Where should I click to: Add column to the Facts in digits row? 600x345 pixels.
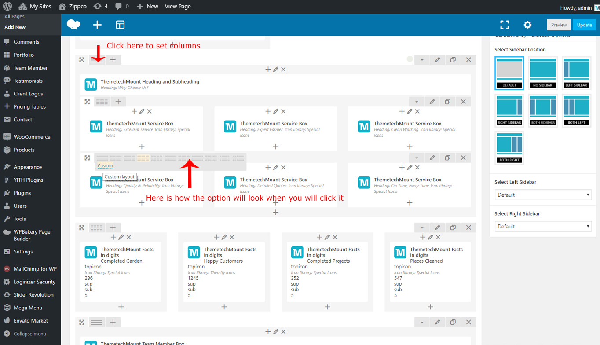tap(113, 228)
